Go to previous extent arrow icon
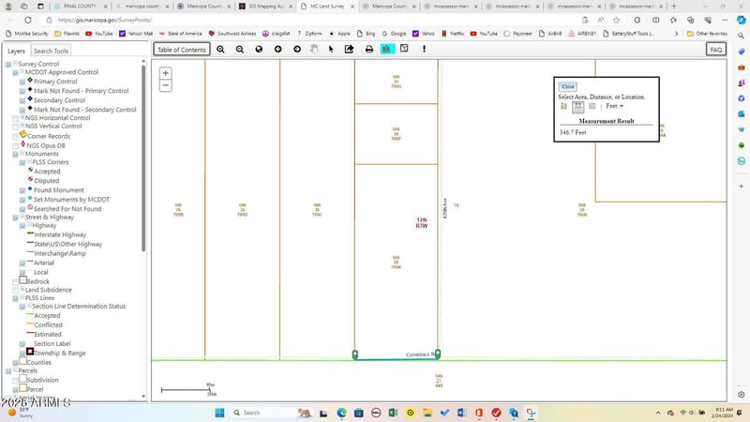 tap(278, 50)
